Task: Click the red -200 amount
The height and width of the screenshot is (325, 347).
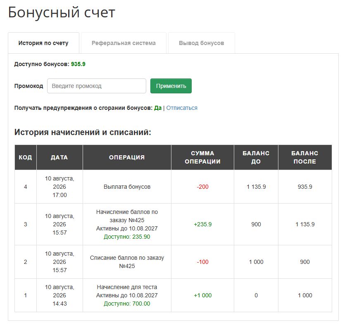Action: click(203, 187)
